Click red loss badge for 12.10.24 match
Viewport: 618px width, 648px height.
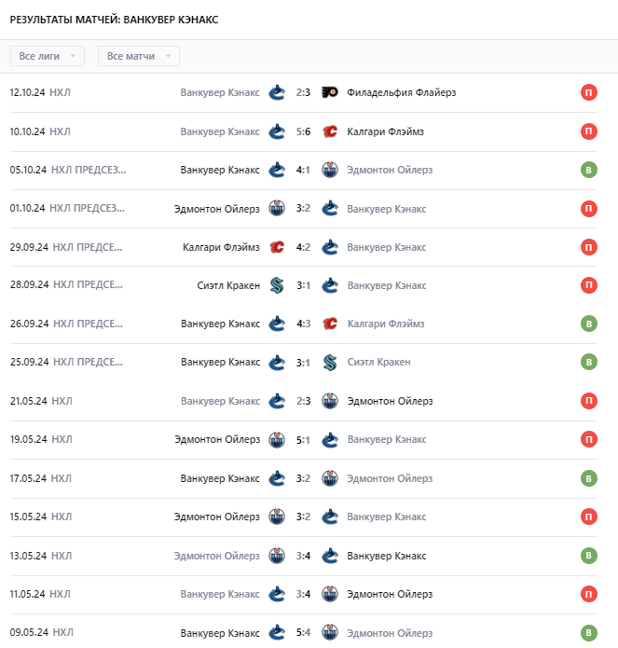pos(588,92)
